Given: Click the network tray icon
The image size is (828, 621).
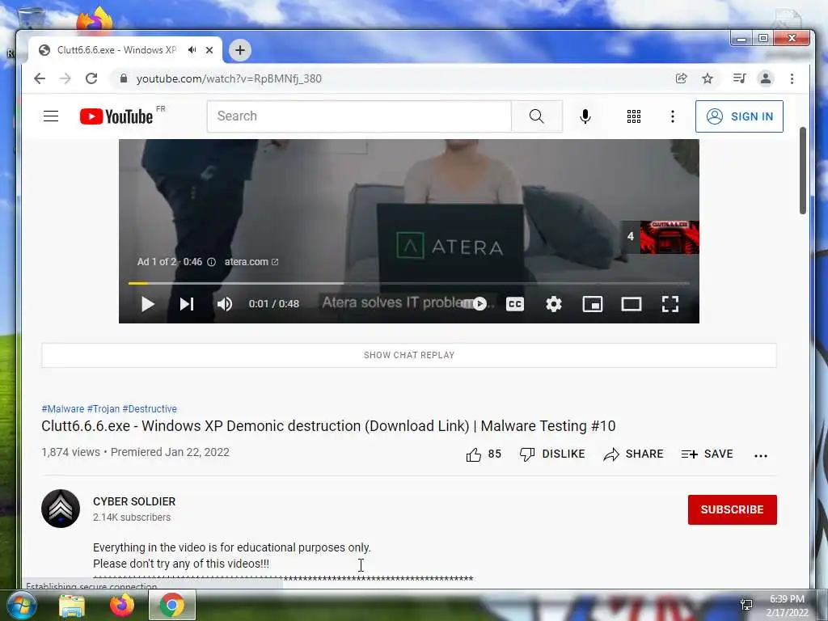Looking at the screenshot, I should pyautogui.click(x=746, y=605).
